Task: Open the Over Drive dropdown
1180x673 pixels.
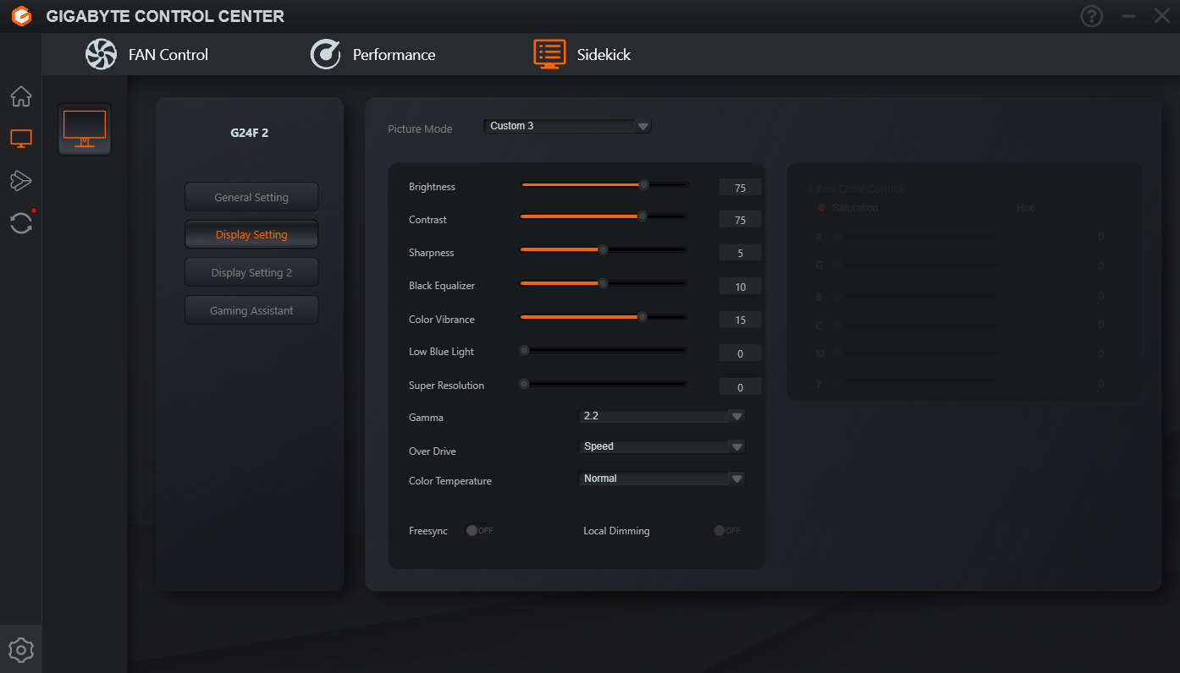Action: 661,446
